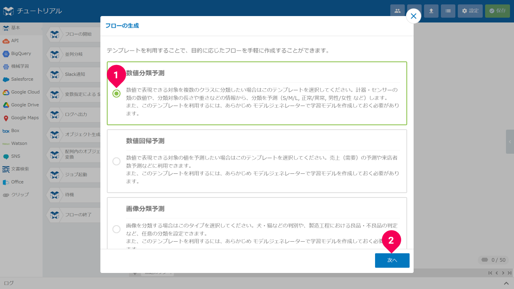Pick the 並列分岐 block
The image size is (514, 289).
click(73, 55)
